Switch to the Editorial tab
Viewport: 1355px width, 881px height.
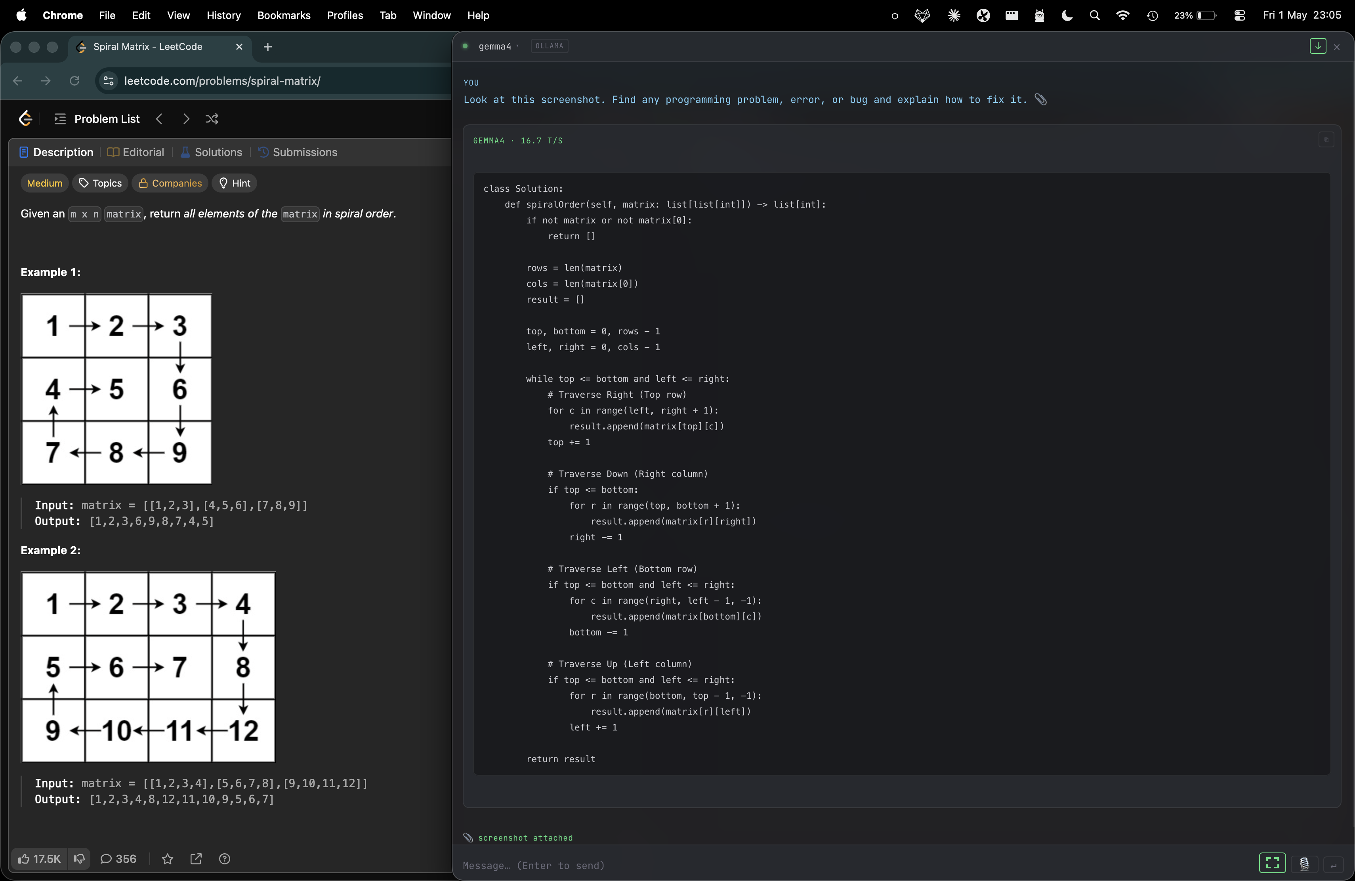tap(135, 152)
